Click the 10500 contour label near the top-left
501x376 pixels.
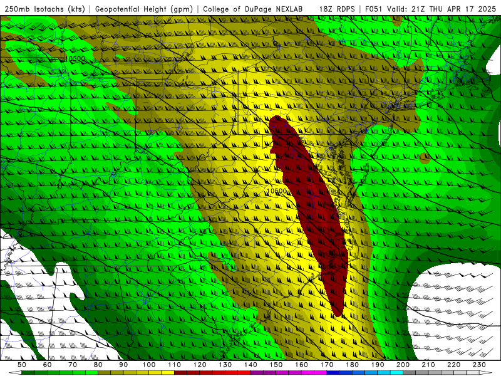click(x=75, y=59)
